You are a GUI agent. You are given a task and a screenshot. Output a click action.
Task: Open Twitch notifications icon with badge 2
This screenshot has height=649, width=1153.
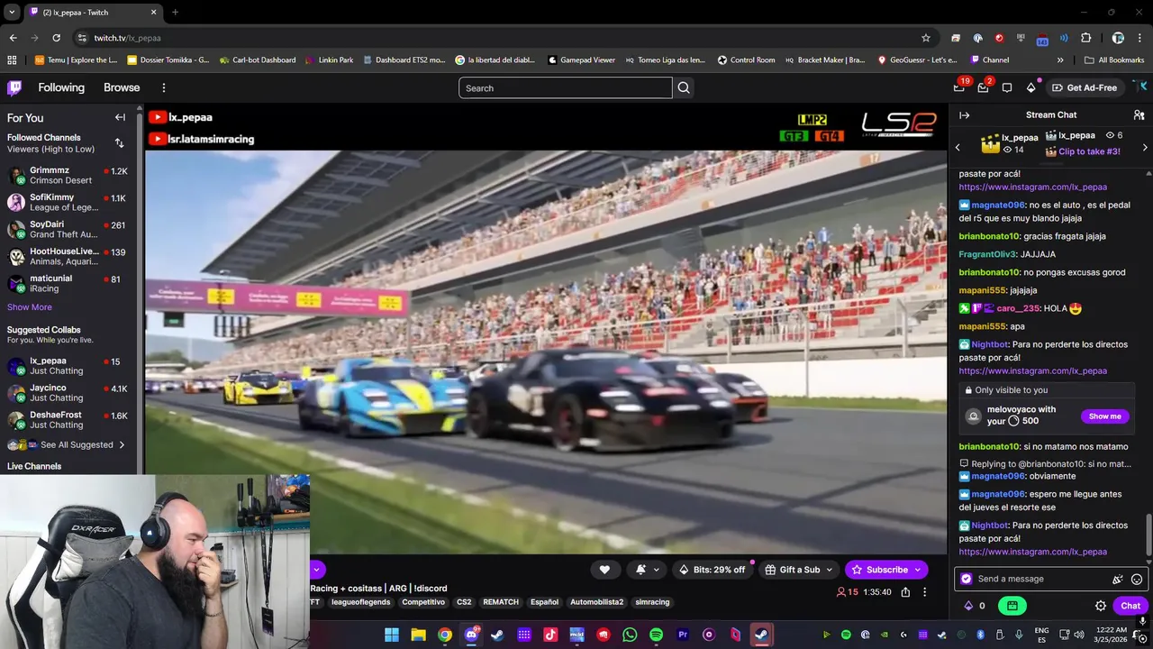[983, 87]
